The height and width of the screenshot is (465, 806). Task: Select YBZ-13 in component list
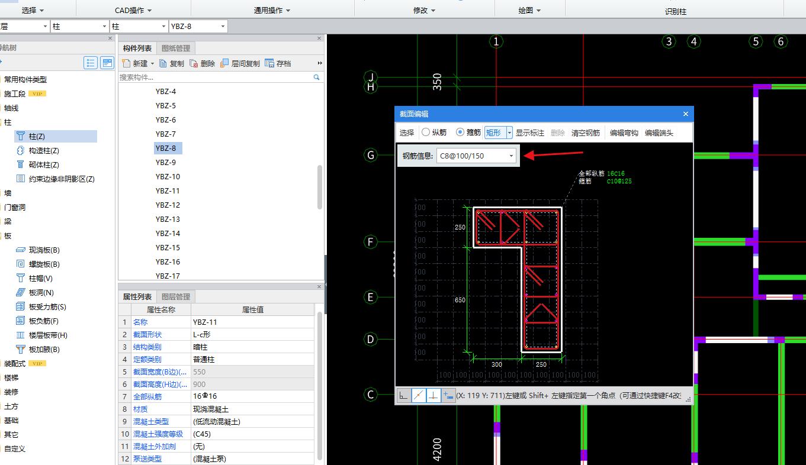coord(168,219)
